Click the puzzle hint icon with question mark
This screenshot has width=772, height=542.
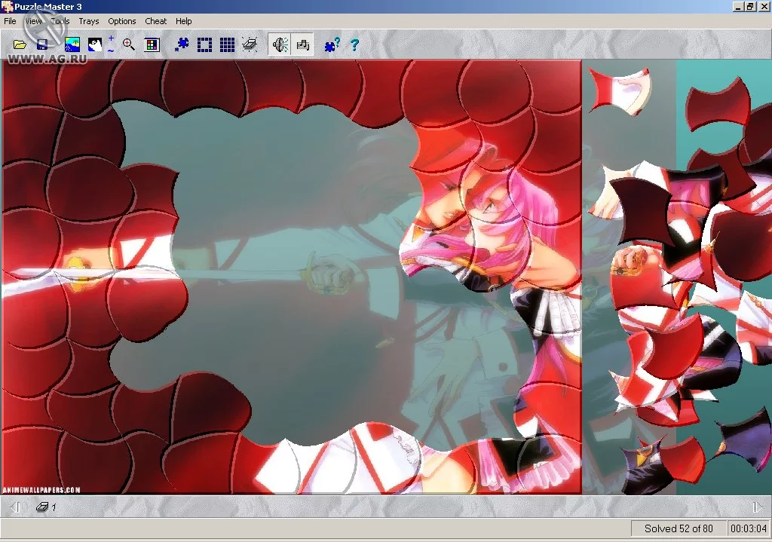coord(332,44)
